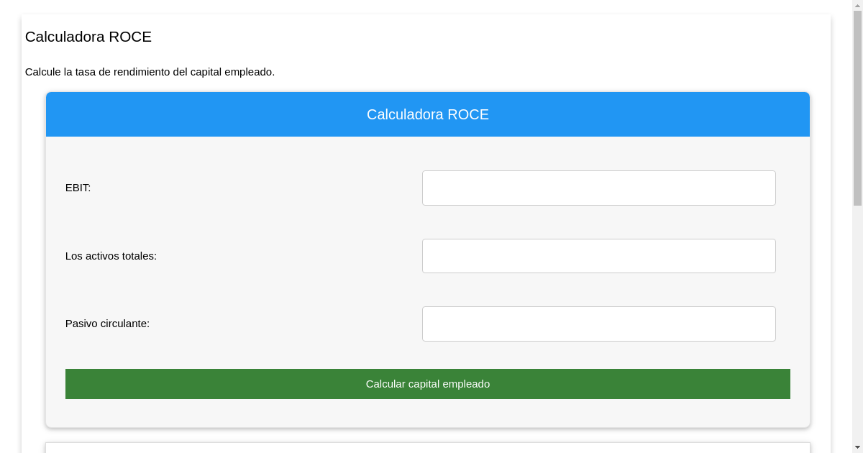863x453 pixels.
Task: Click the EBIT: label
Action: 78,188
